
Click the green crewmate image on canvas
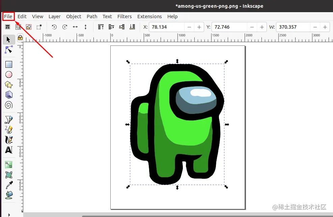[177, 124]
